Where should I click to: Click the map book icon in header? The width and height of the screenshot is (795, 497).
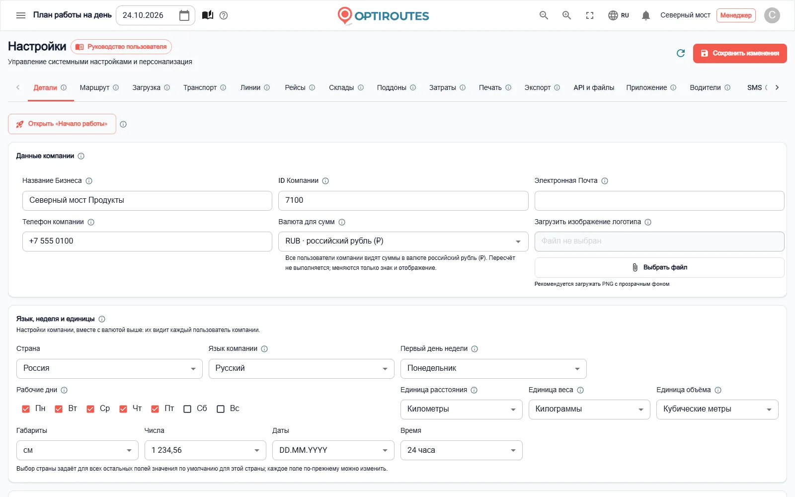(x=208, y=15)
